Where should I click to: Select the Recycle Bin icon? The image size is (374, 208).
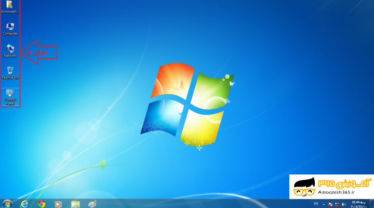(10, 73)
